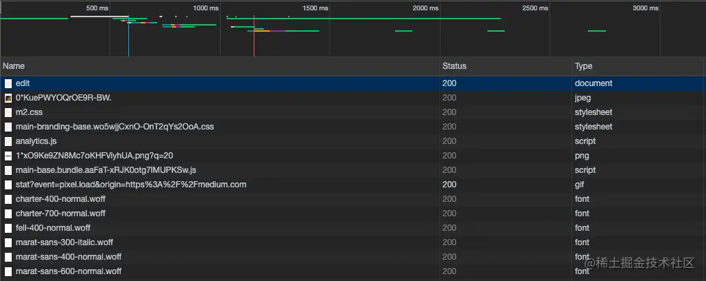Viewport: 706px width, 281px height.
Task: Select the 0*KuePWYOQrOE9R-BW. request
Action: pos(353,98)
